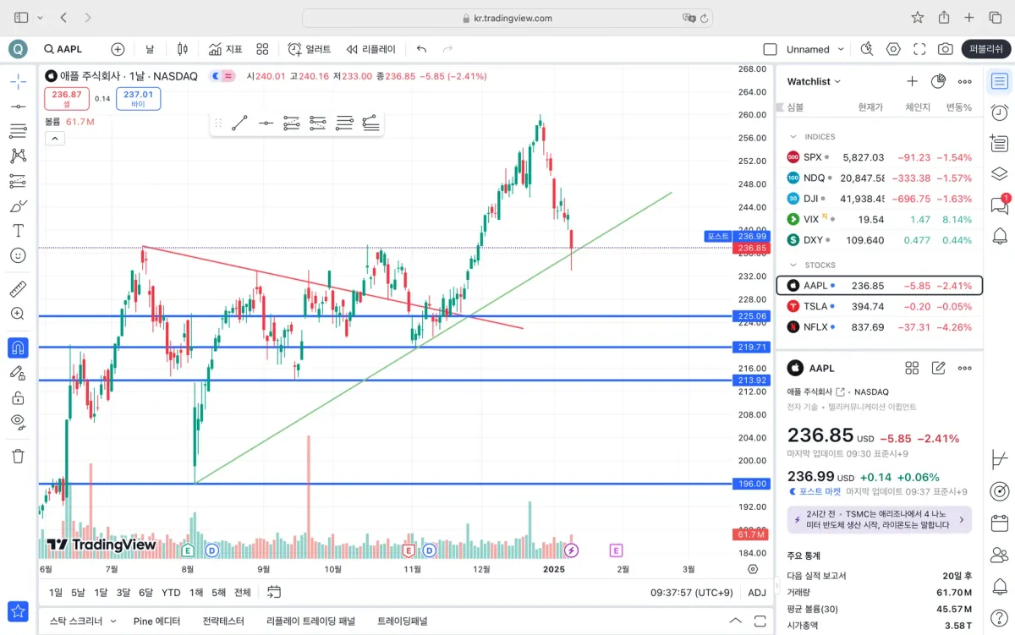
Task: Click the 237.01 buy price button
Action: tap(139, 99)
